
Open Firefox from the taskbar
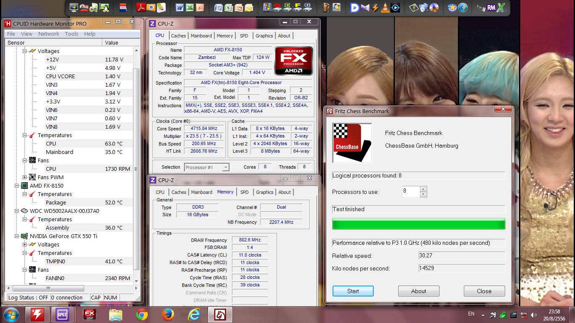(168, 314)
